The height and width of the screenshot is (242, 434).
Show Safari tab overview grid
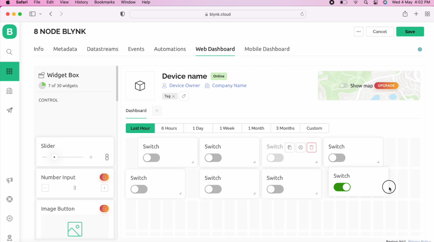[x=427, y=14]
